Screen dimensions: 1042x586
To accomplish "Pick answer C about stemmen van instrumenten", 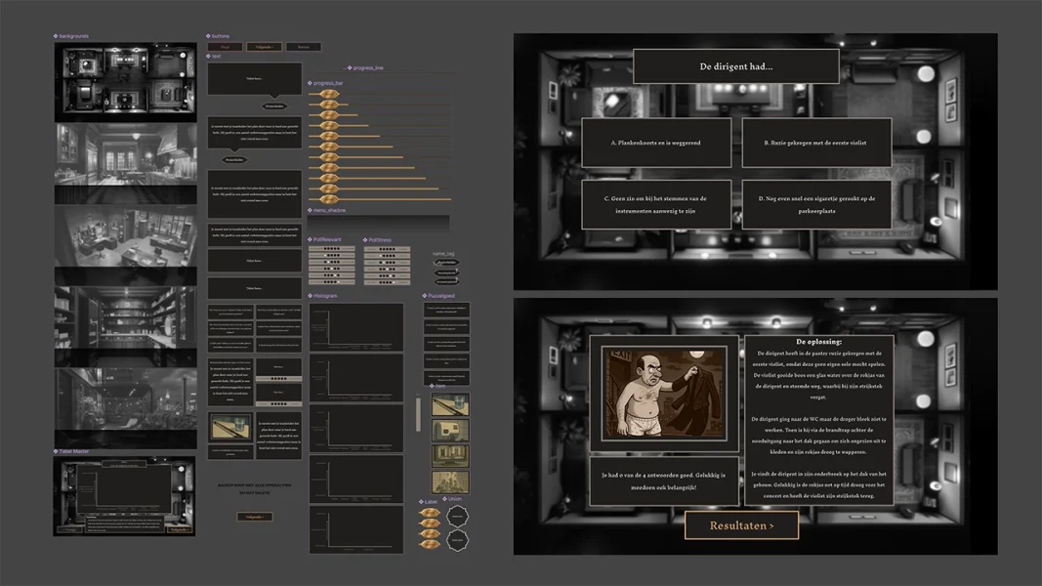I will pyautogui.click(x=655, y=204).
